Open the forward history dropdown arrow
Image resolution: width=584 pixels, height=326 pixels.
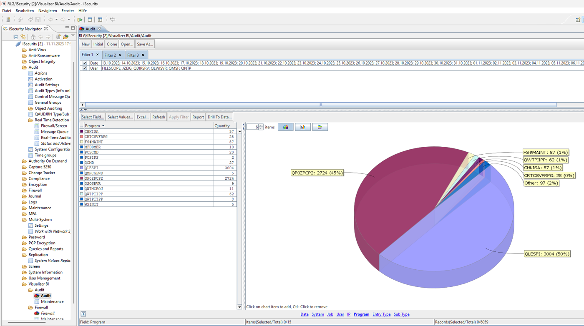tap(69, 20)
